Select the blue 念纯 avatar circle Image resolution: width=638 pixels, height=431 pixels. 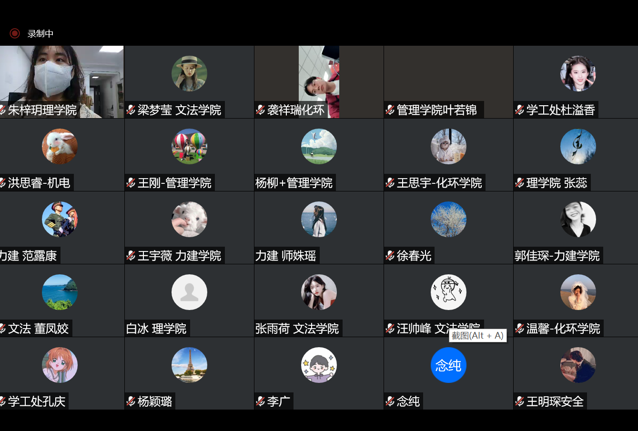coord(448,365)
